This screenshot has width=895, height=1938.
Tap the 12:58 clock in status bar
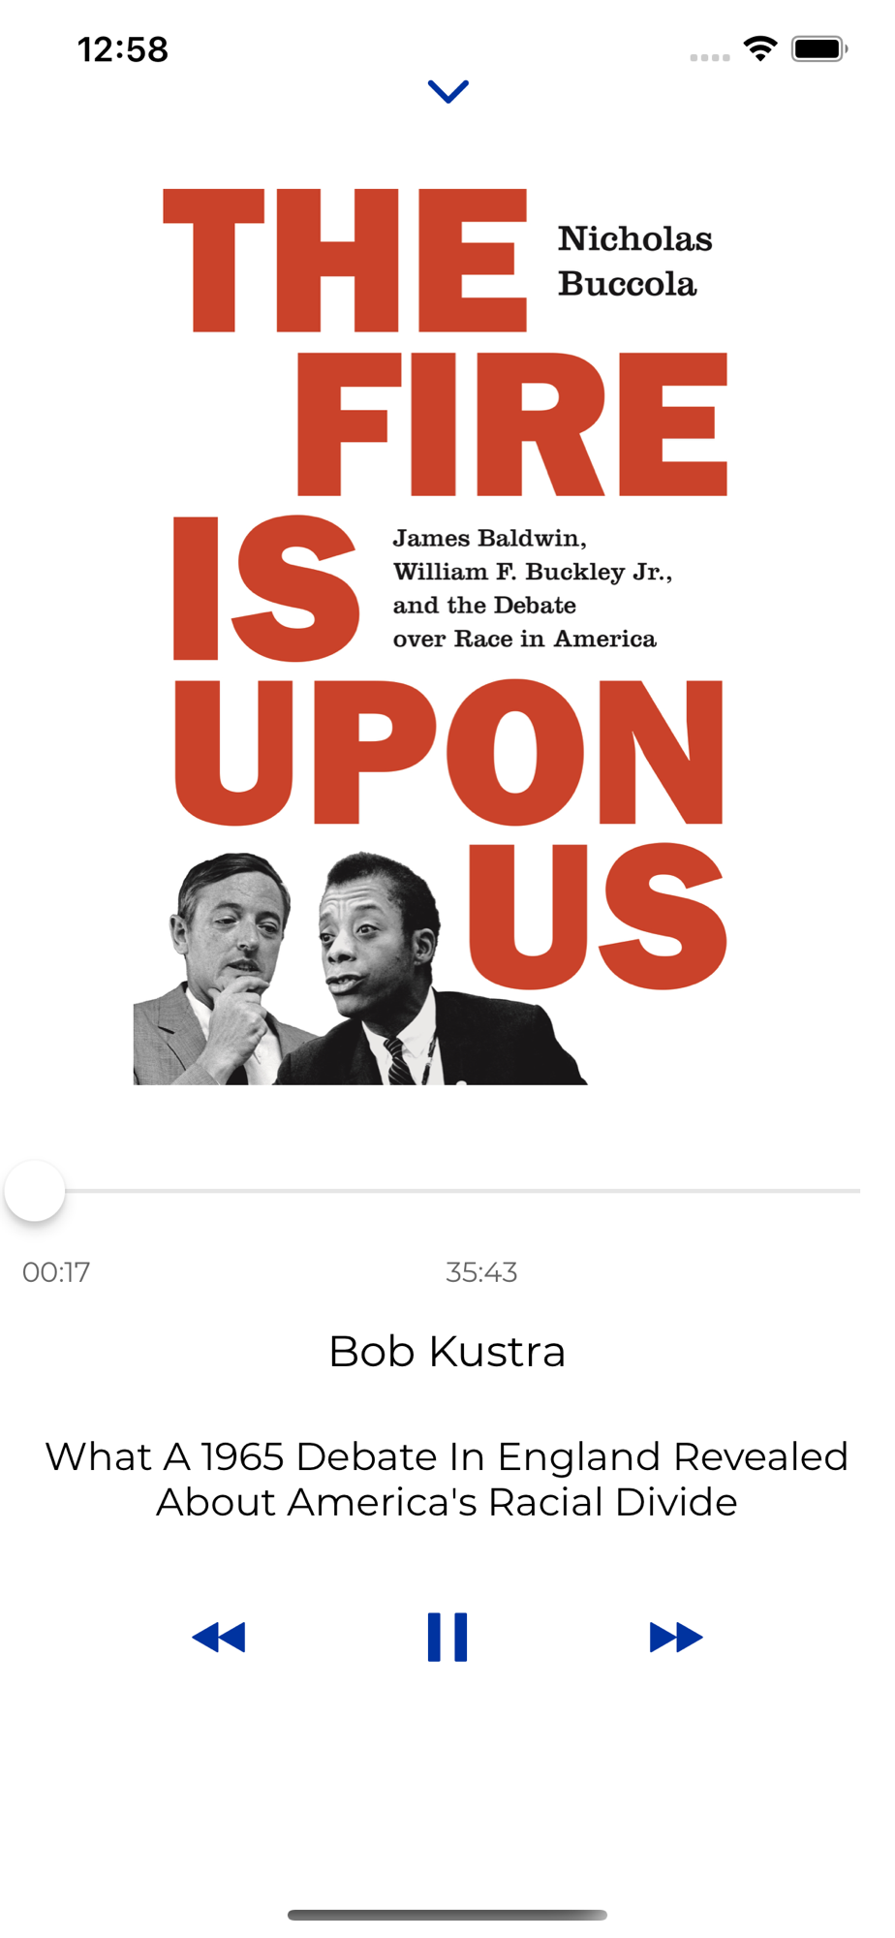(x=123, y=49)
